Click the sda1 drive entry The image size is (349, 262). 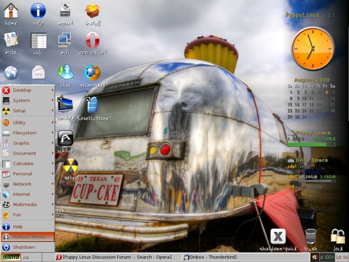pos(292,166)
